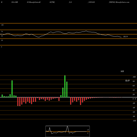Click MR axis label 100 on right
This screenshot has width=137, height=137.
click(x=134, y=77)
